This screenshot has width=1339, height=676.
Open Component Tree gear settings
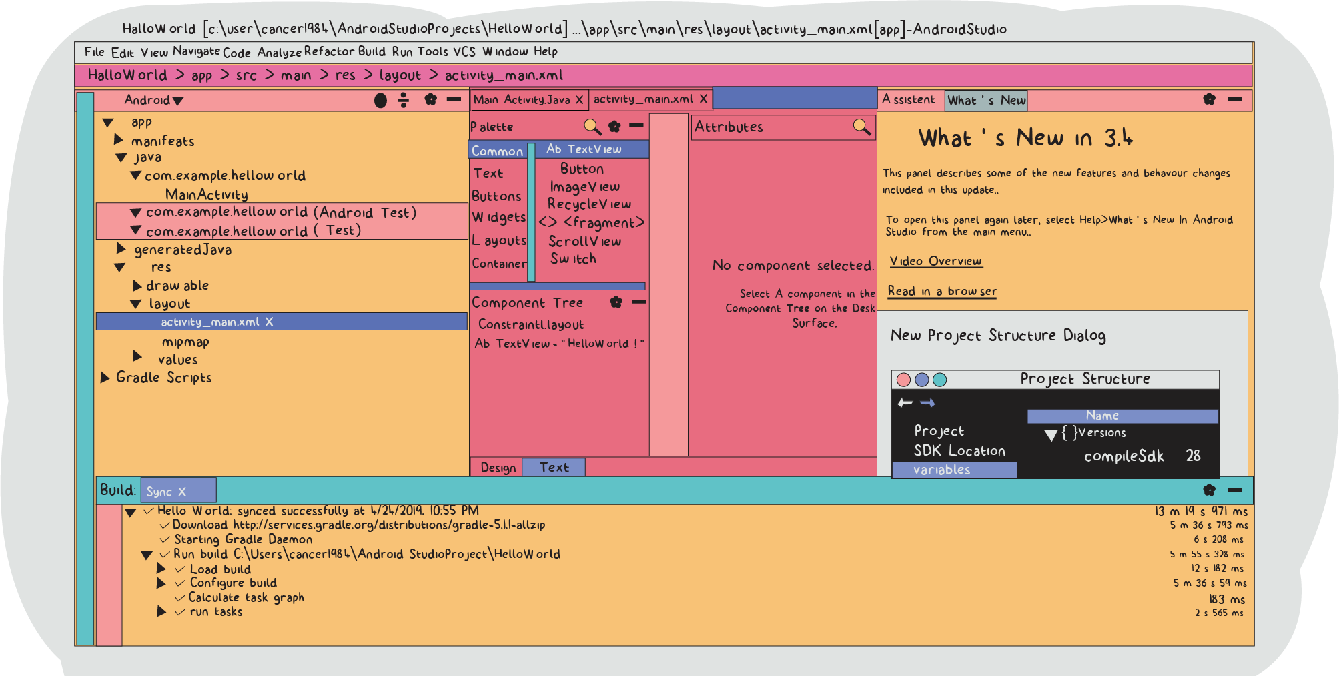pos(616,302)
